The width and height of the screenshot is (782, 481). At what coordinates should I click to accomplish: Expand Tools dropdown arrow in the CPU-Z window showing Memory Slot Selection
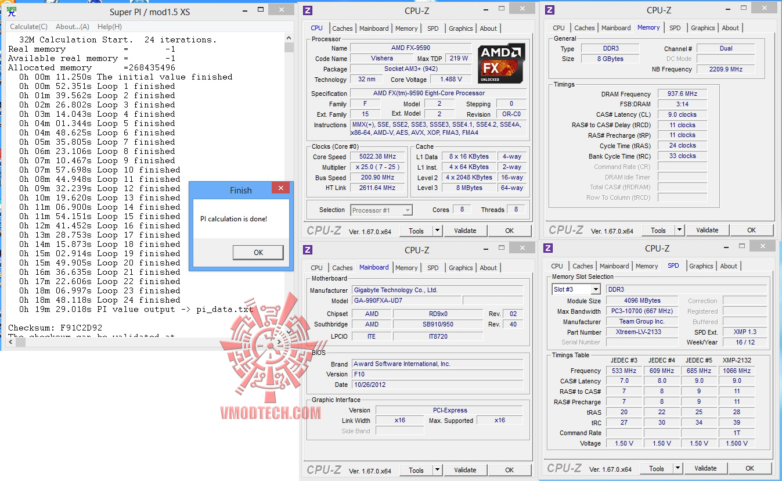click(678, 468)
